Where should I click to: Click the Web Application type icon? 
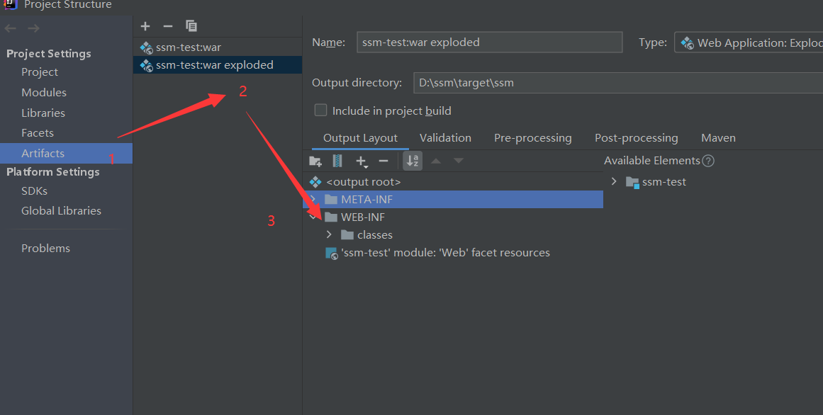687,43
